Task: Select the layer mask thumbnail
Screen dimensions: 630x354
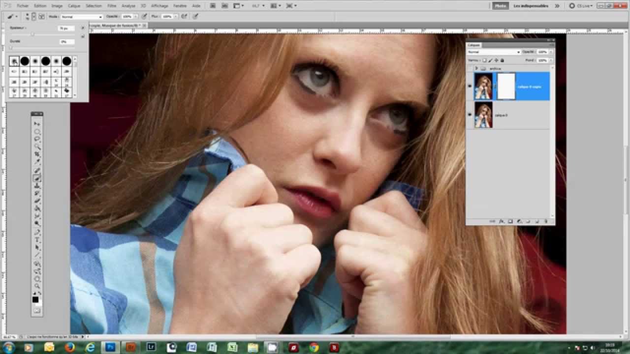Action: point(506,86)
